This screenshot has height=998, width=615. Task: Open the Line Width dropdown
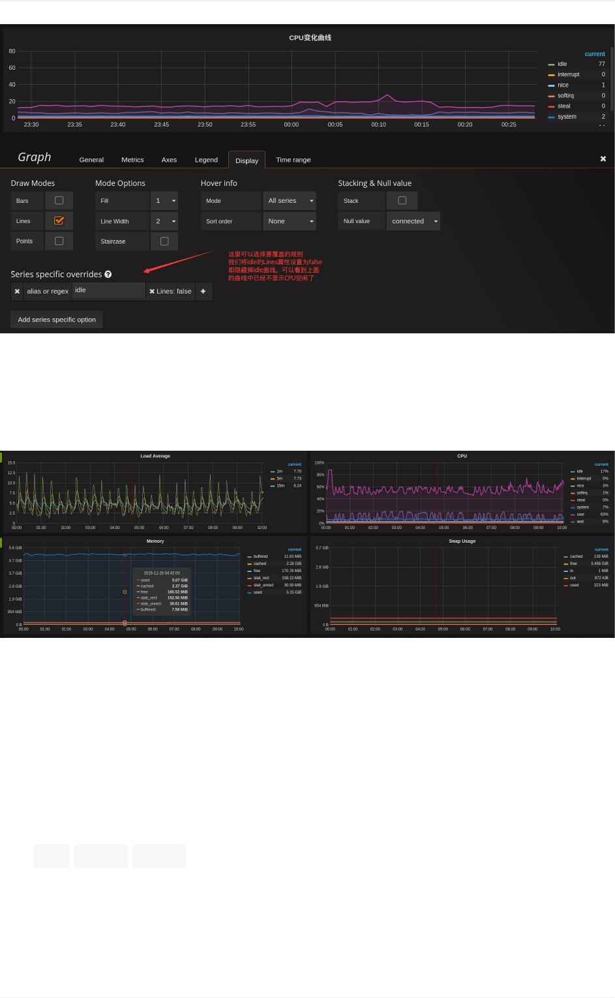[x=164, y=221]
